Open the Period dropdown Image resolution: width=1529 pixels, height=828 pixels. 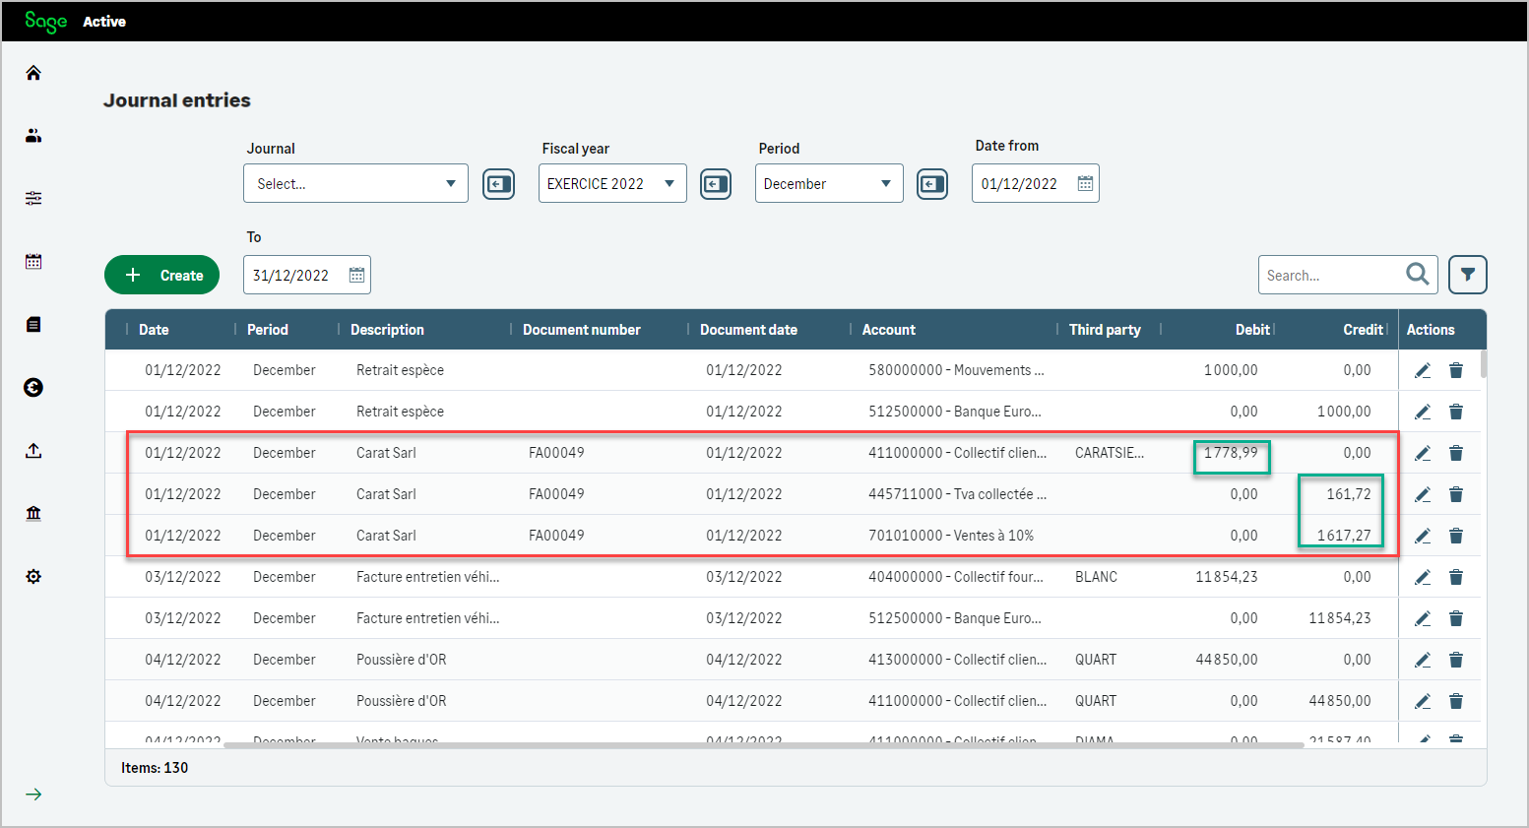829,184
